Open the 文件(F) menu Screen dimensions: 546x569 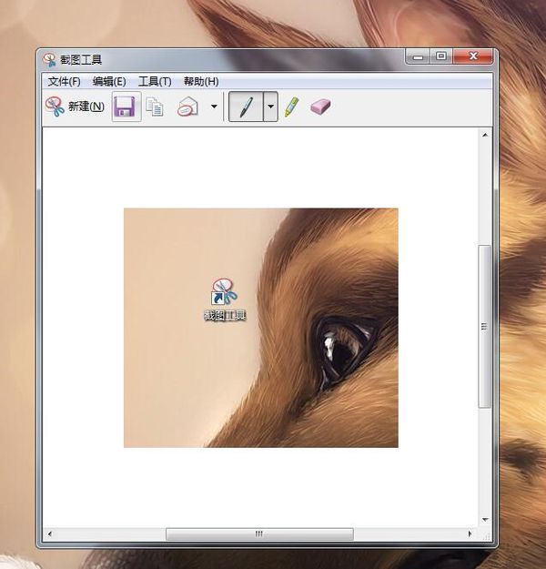point(64,82)
